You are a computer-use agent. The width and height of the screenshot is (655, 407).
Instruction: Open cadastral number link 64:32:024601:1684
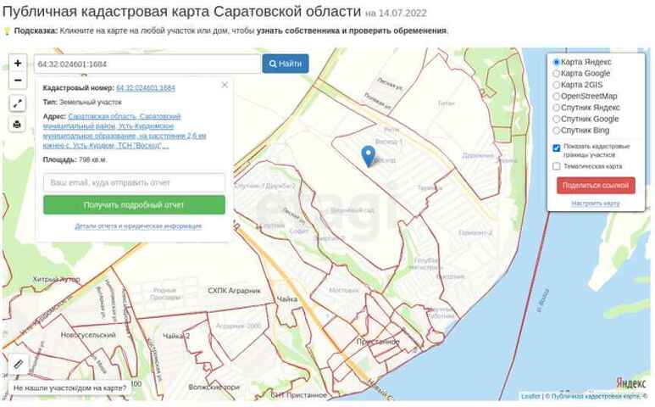(146, 87)
